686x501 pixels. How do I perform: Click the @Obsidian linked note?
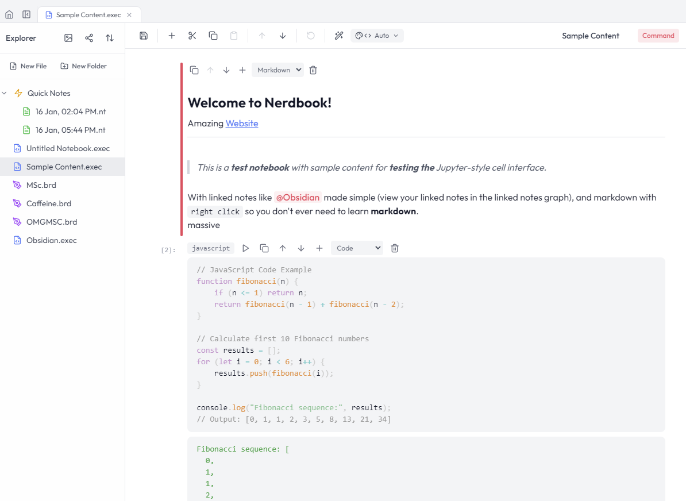click(298, 197)
